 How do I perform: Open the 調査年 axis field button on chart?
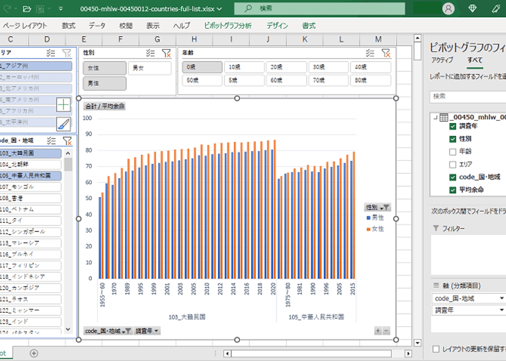[x=147, y=331]
